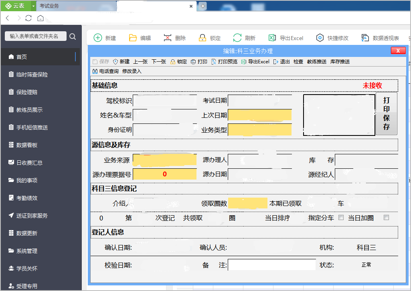This screenshot has width=411, height=291.
Task: Open 日收费汇总 in sidebar
Action: [x=40, y=163]
